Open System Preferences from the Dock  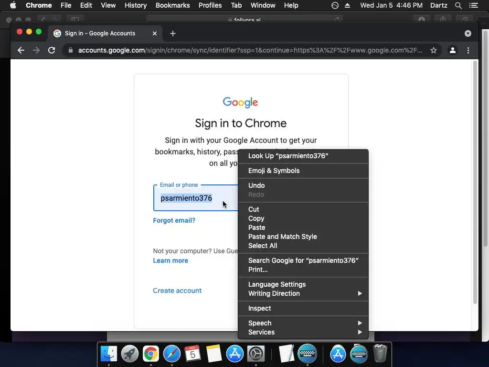click(x=256, y=354)
